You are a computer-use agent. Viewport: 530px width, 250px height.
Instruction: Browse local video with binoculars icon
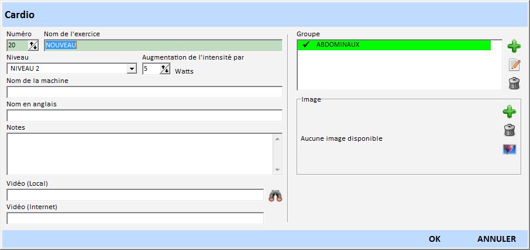point(276,196)
